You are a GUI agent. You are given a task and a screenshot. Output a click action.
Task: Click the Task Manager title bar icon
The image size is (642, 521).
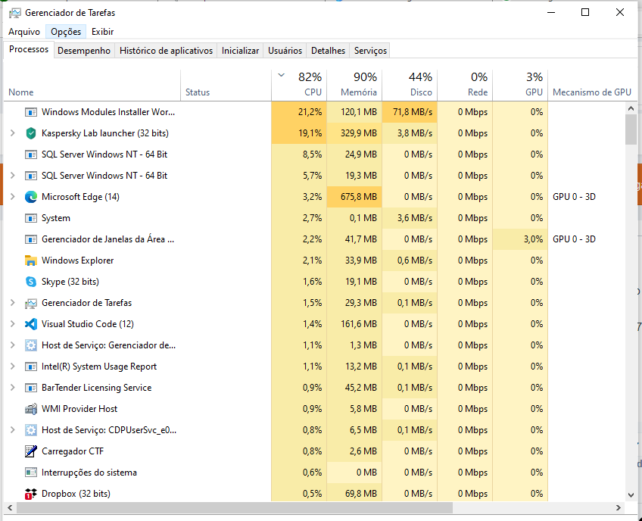click(14, 13)
